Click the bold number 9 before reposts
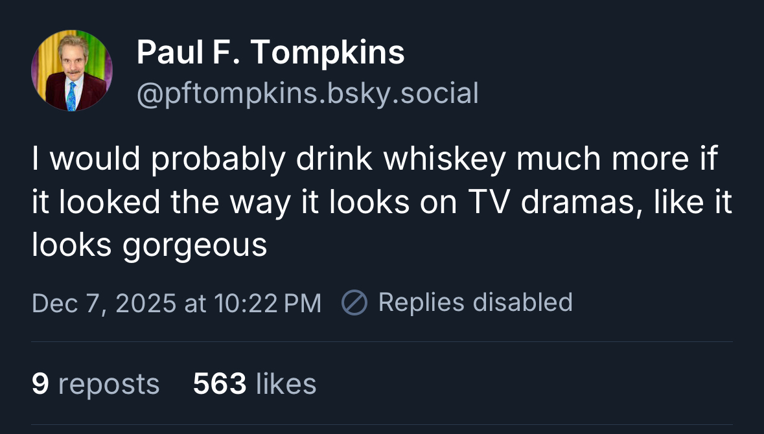The image size is (764, 434). coord(40,383)
